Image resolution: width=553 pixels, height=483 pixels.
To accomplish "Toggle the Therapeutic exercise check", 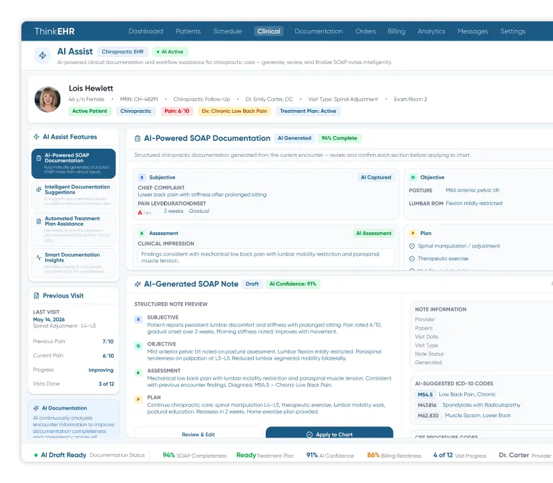I will pyautogui.click(x=411, y=259).
